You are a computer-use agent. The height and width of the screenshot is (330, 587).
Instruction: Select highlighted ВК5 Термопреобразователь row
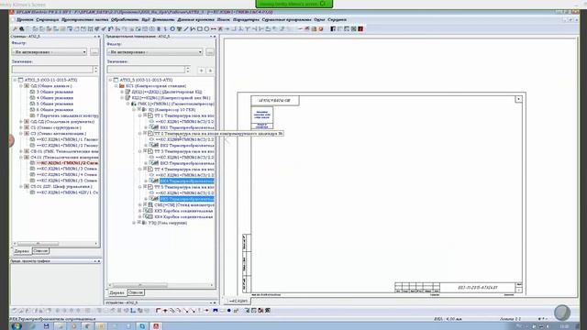(187, 199)
